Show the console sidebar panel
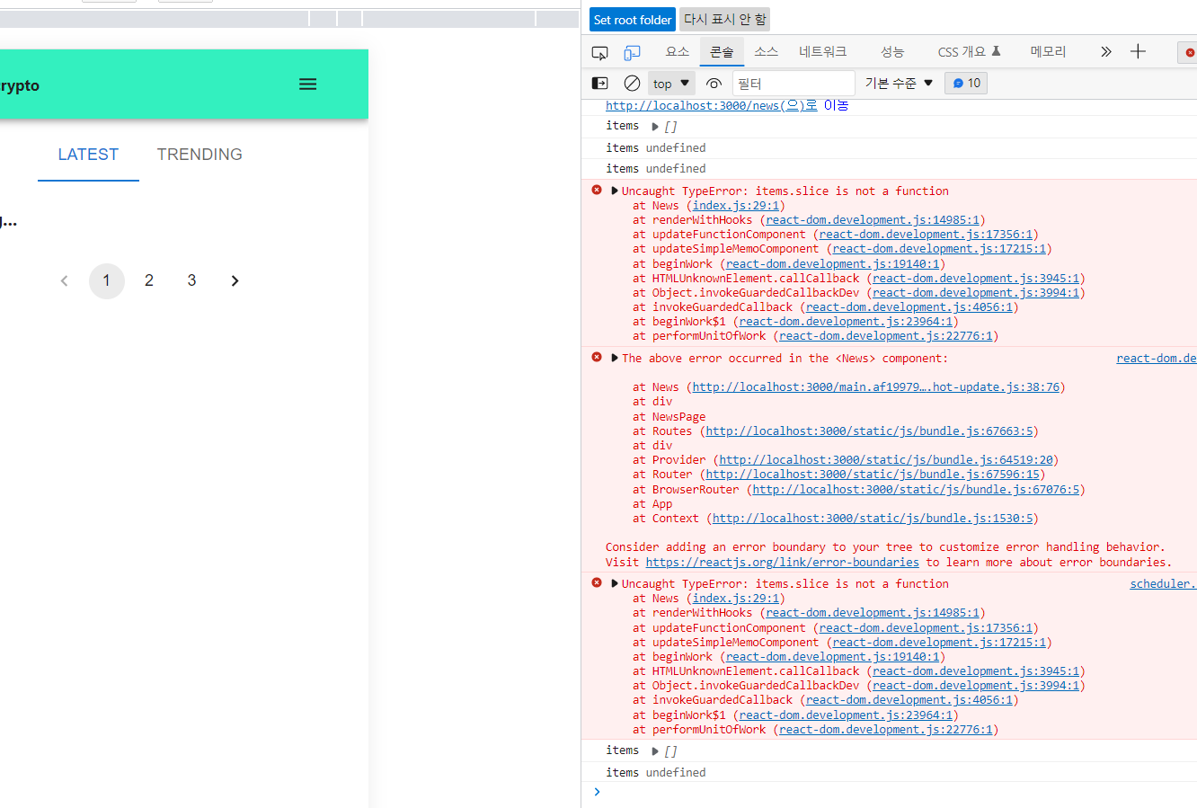The width and height of the screenshot is (1197, 808). coord(599,83)
